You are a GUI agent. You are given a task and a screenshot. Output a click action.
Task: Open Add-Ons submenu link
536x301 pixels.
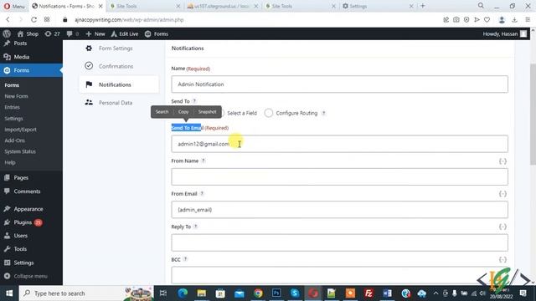pyautogui.click(x=15, y=140)
